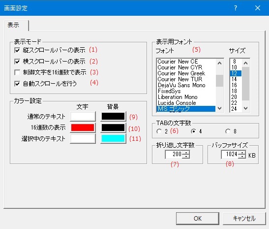Click the size list scrollbar thumb
Screen dimensions: 269x229
coord(246,84)
